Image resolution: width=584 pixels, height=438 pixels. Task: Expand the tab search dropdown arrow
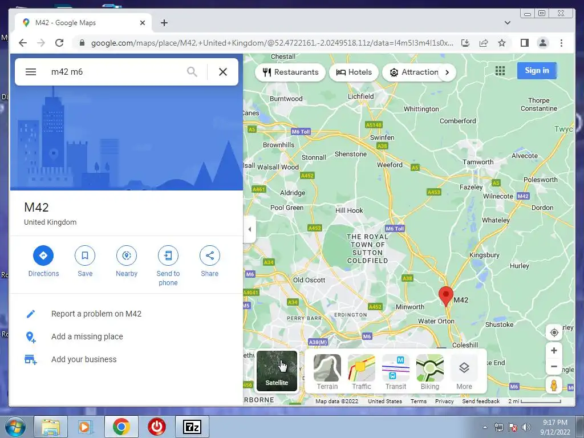[507, 23]
